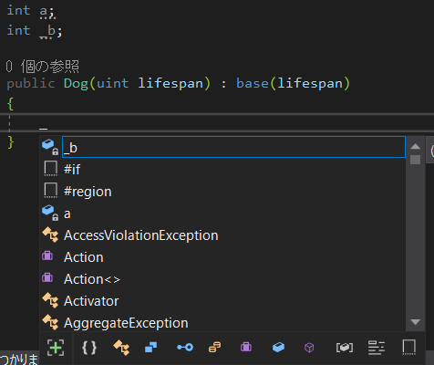Viewport: 434px width, 365px height.
Task: Toggle the Delegates filter icon
Action: coord(246,347)
